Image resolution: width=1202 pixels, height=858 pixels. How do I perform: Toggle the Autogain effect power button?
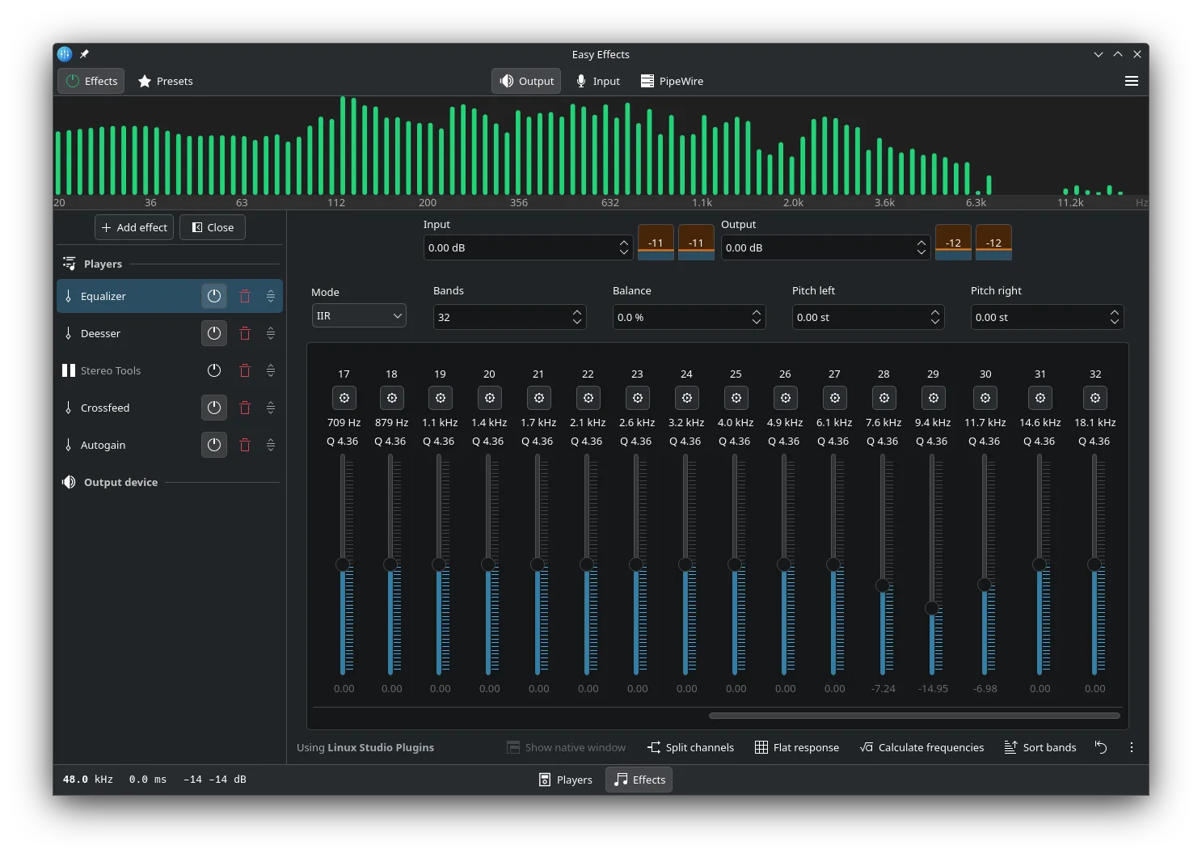pyautogui.click(x=214, y=445)
